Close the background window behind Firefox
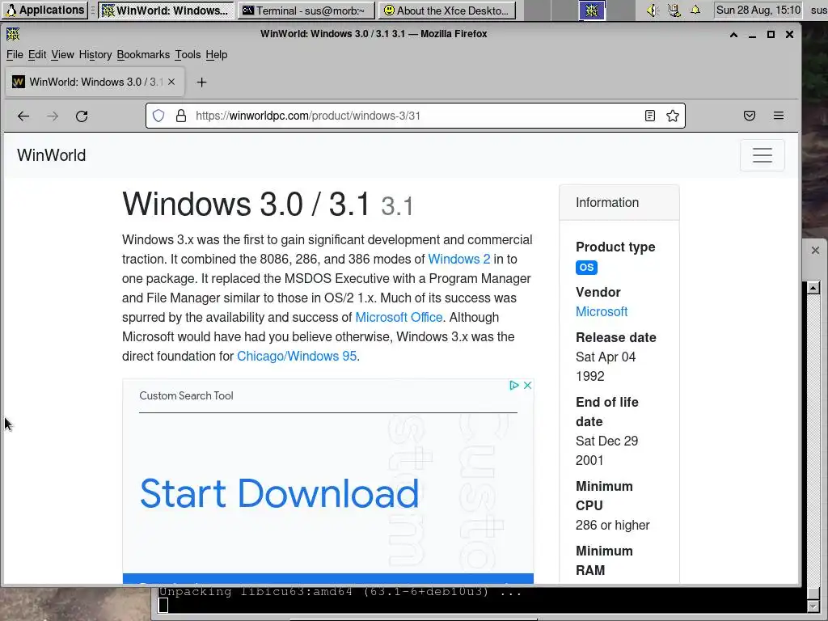Viewport: 828px width, 621px height. click(815, 250)
